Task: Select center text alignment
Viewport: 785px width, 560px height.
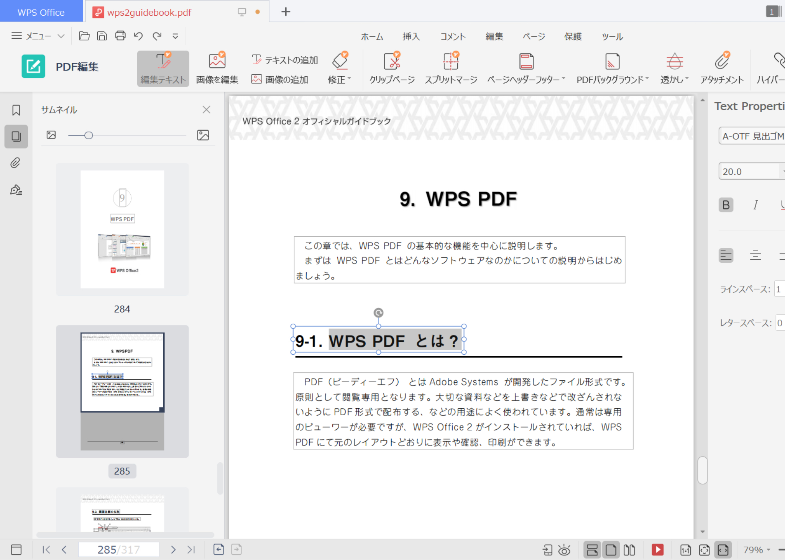Action: (755, 255)
